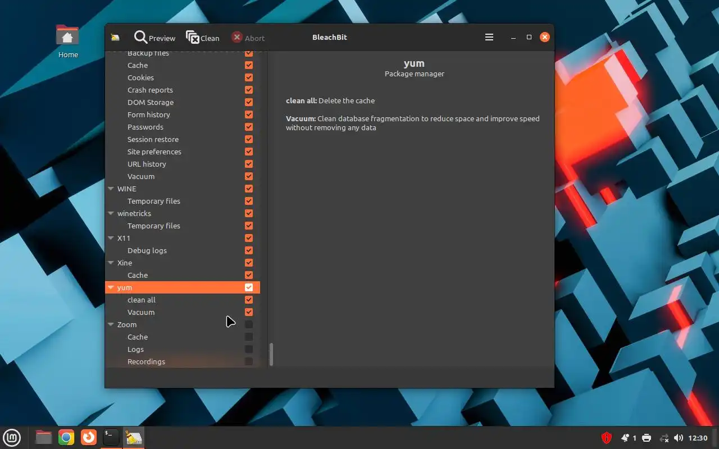719x449 pixels.
Task: Click the red shield tray icon
Action: [606, 438]
